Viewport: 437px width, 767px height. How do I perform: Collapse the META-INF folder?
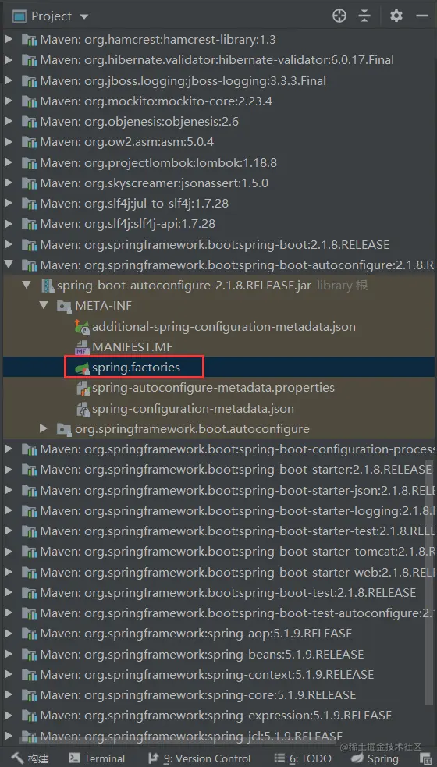click(x=44, y=306)
